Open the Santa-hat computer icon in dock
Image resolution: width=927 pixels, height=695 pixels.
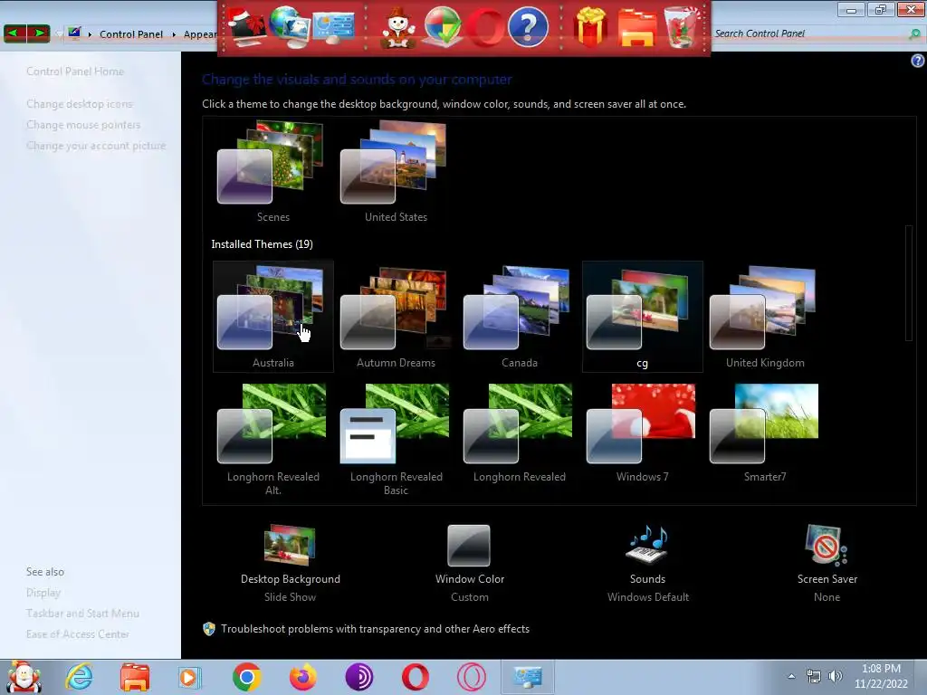pyautogui.click(x=246, y=26)
